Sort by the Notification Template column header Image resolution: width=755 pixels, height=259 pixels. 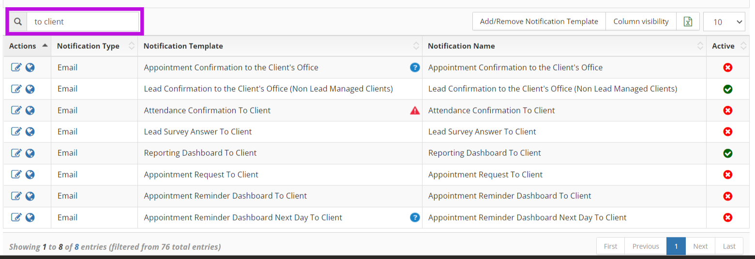[x=183, y=46]
